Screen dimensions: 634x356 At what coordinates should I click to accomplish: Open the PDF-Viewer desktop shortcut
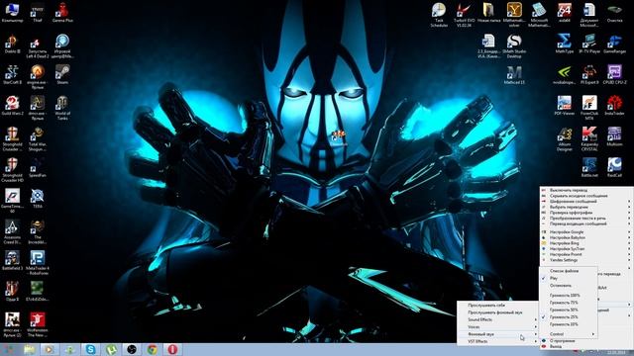565,106
